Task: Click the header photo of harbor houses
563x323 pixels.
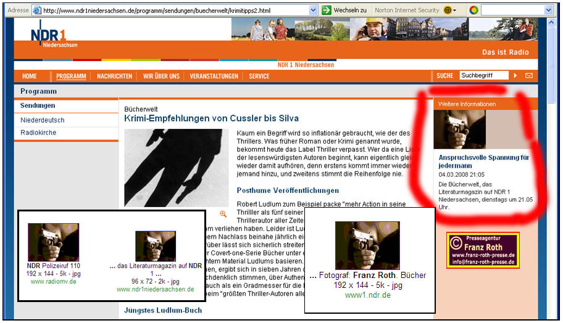Action: [x=427, y=30]
